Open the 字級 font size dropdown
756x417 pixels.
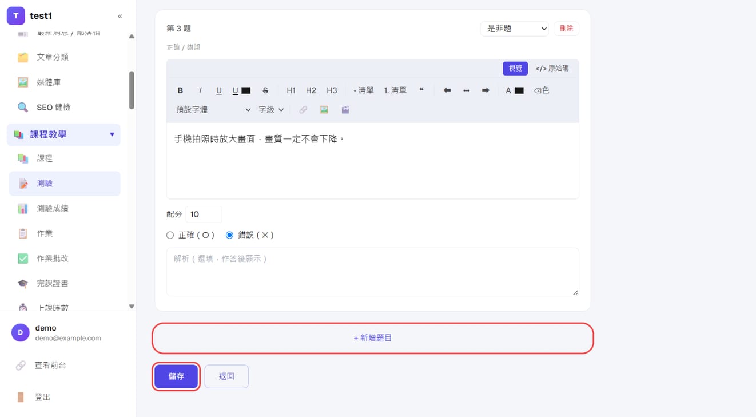click(271, 110)
